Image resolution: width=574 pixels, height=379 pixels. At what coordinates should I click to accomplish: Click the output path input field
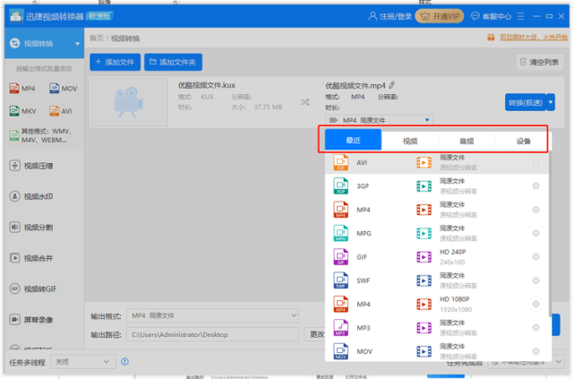(213, 334)
